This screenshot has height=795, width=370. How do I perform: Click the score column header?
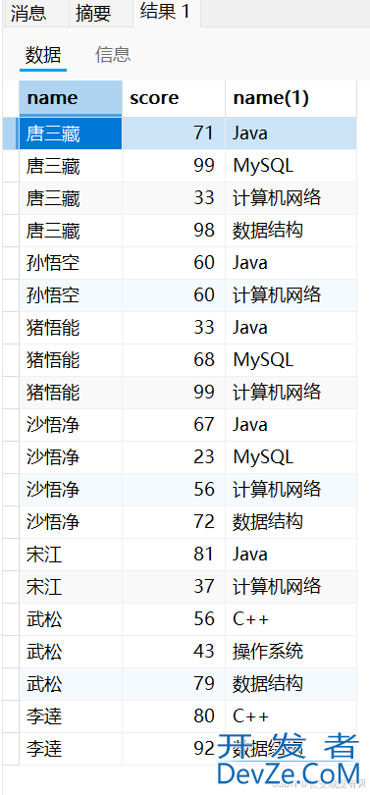pos(174,98)
